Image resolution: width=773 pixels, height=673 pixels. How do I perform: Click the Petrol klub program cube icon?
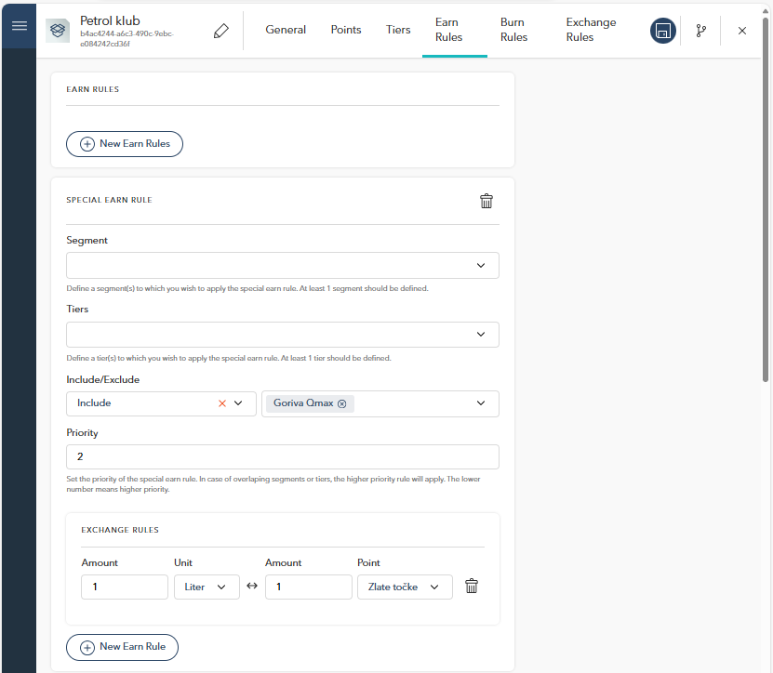click(x=58, y=31)
